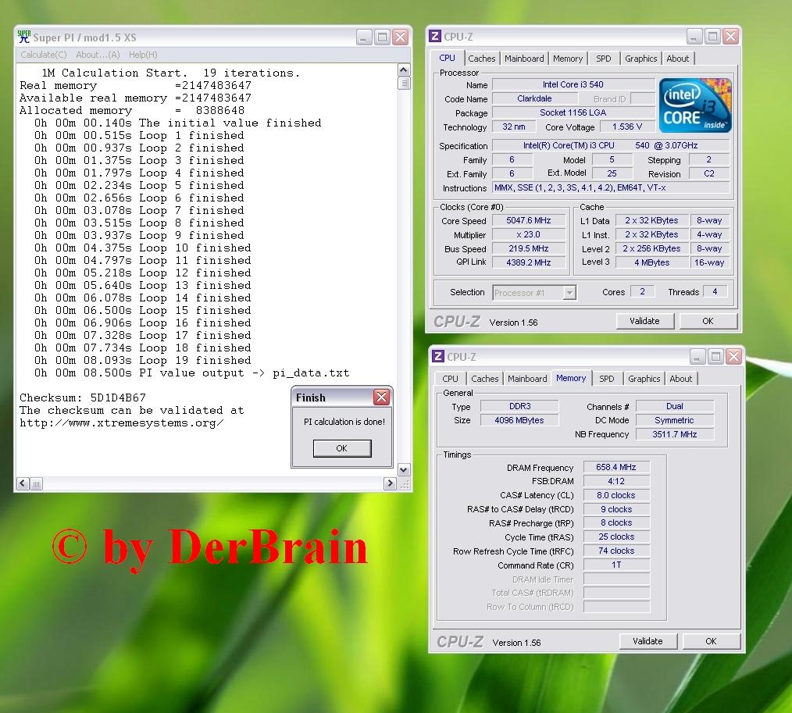Click the Multiplier value x 23.0
Viewport: 792px width, 713px height.
[x=528, y=235]
